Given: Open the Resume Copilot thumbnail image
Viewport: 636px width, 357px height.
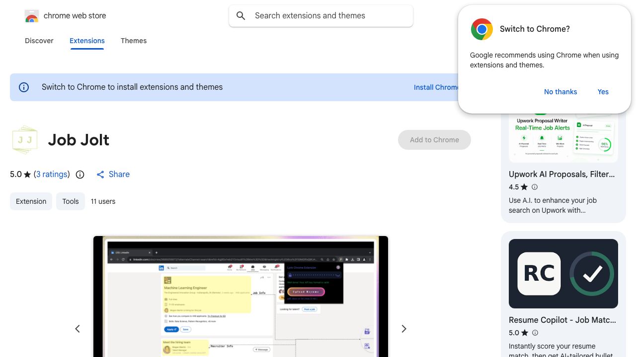Looking at the screenshot, I should coord(563,274).
